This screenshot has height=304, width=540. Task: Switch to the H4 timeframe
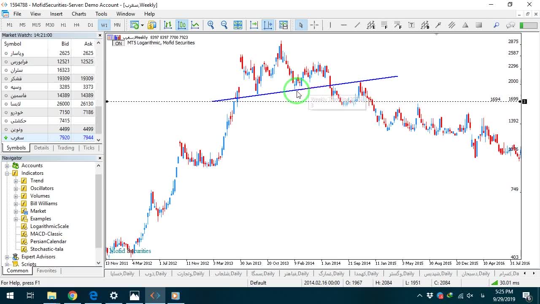click(77, 25)
